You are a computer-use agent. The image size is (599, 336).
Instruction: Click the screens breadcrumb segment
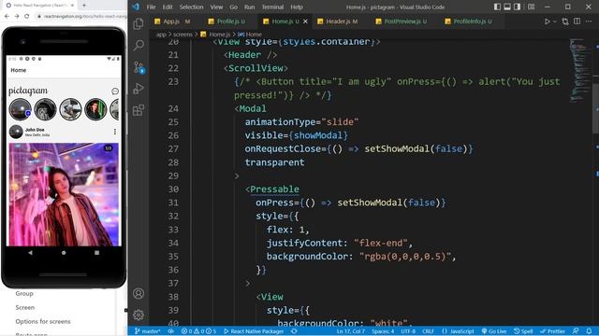183,35
